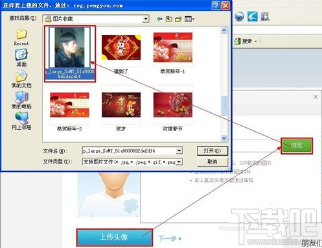Select the 欢度春节 image thumbnail
Screen dimensions: 322x248
[173, 105]
